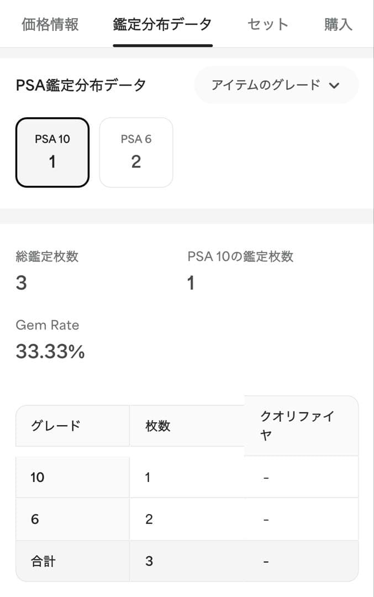374x597 pixels.
Task: Switch to the 価格情報 tab
Action: pos(50,24)
